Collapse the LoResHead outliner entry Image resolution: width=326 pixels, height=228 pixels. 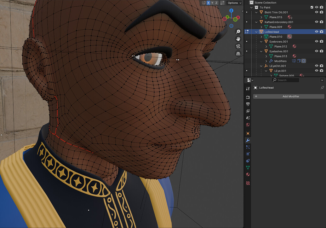coord(256,32)
